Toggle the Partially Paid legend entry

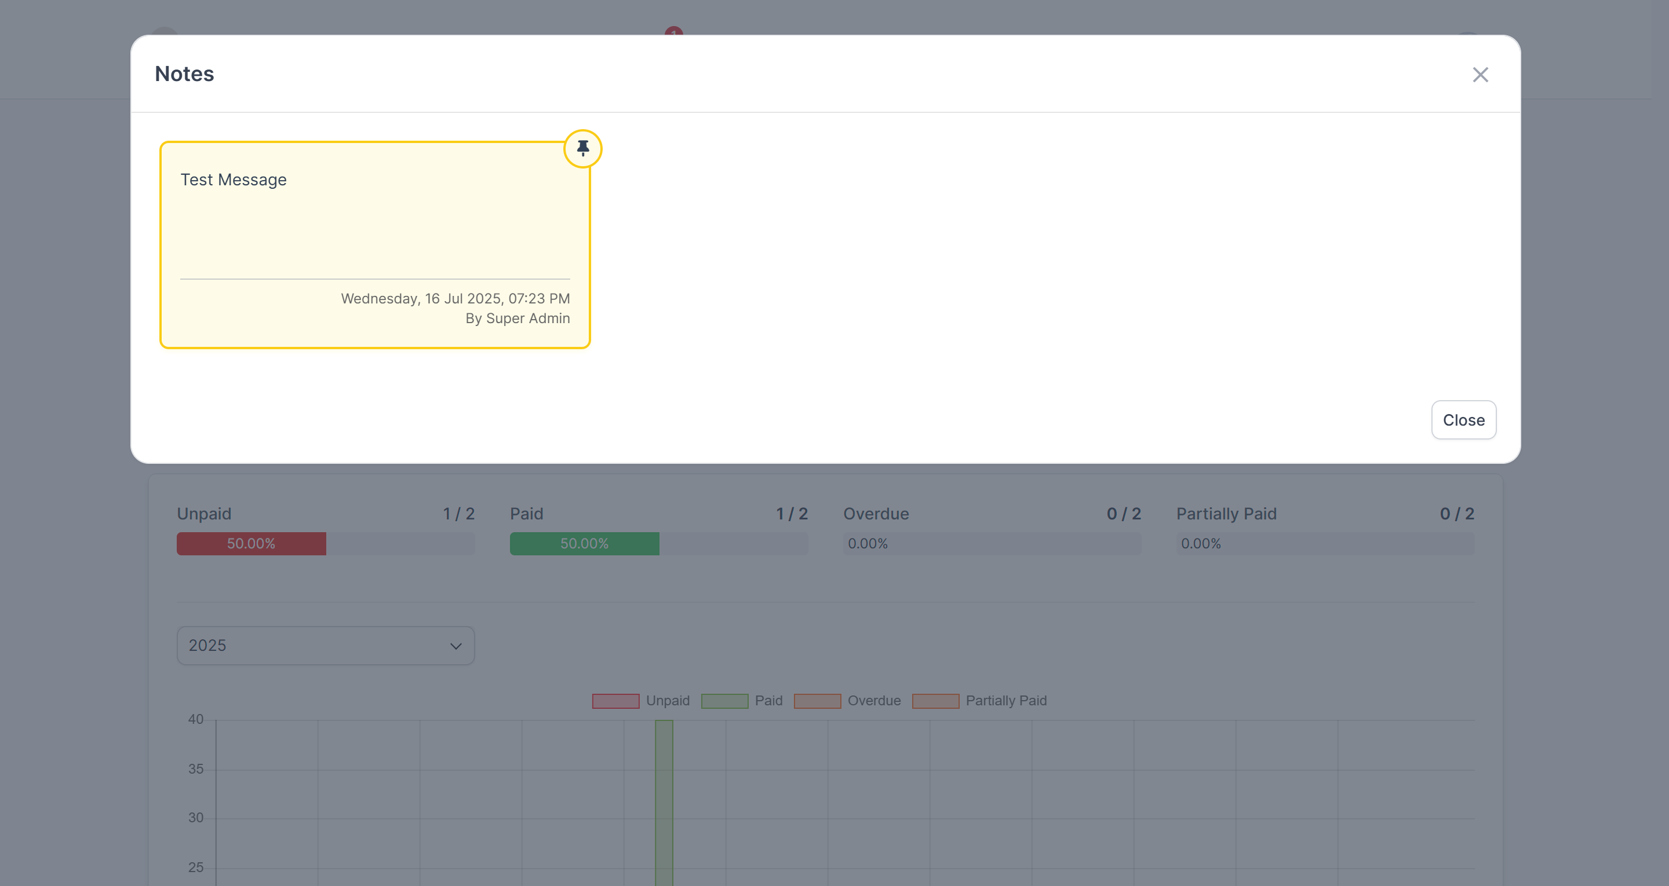point(1005,701)
